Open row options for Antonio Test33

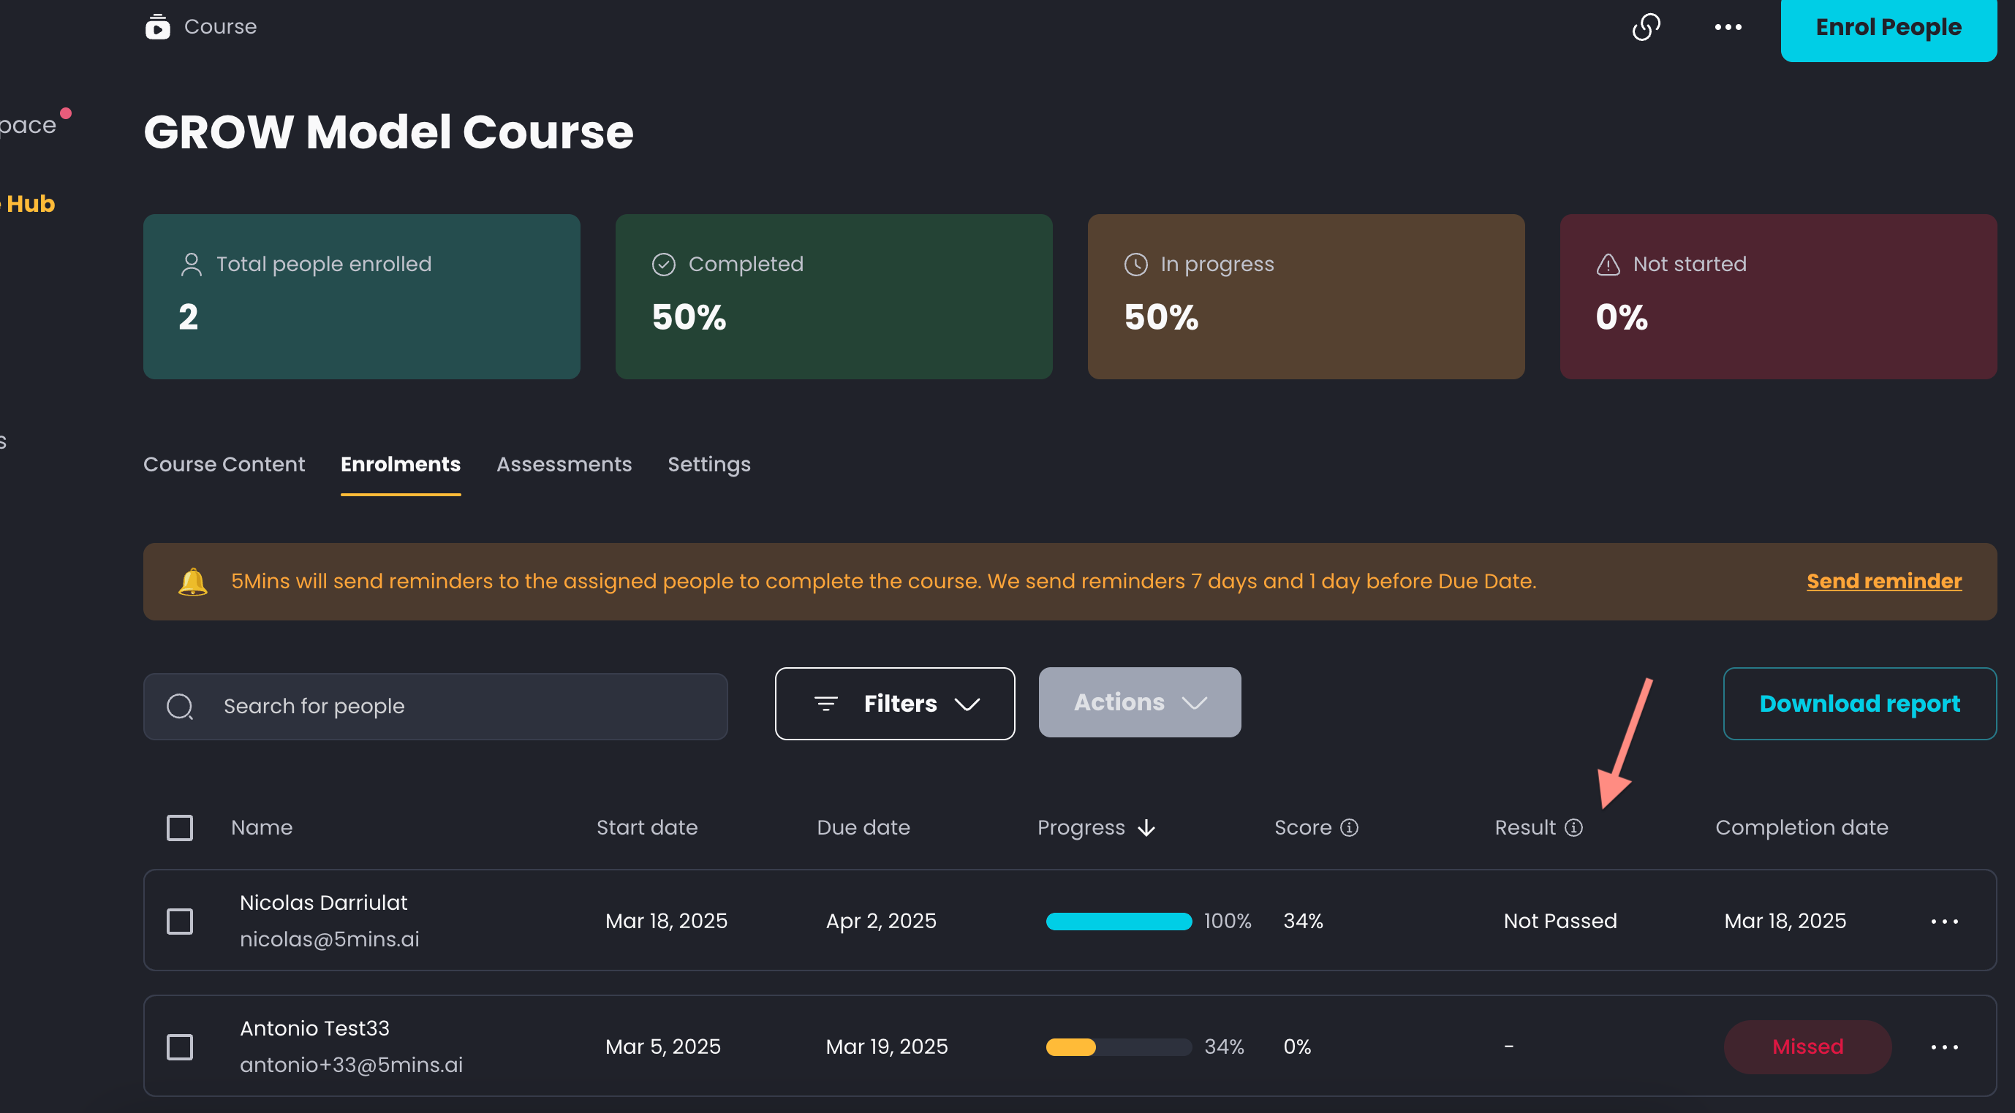click(1944, 1047)
